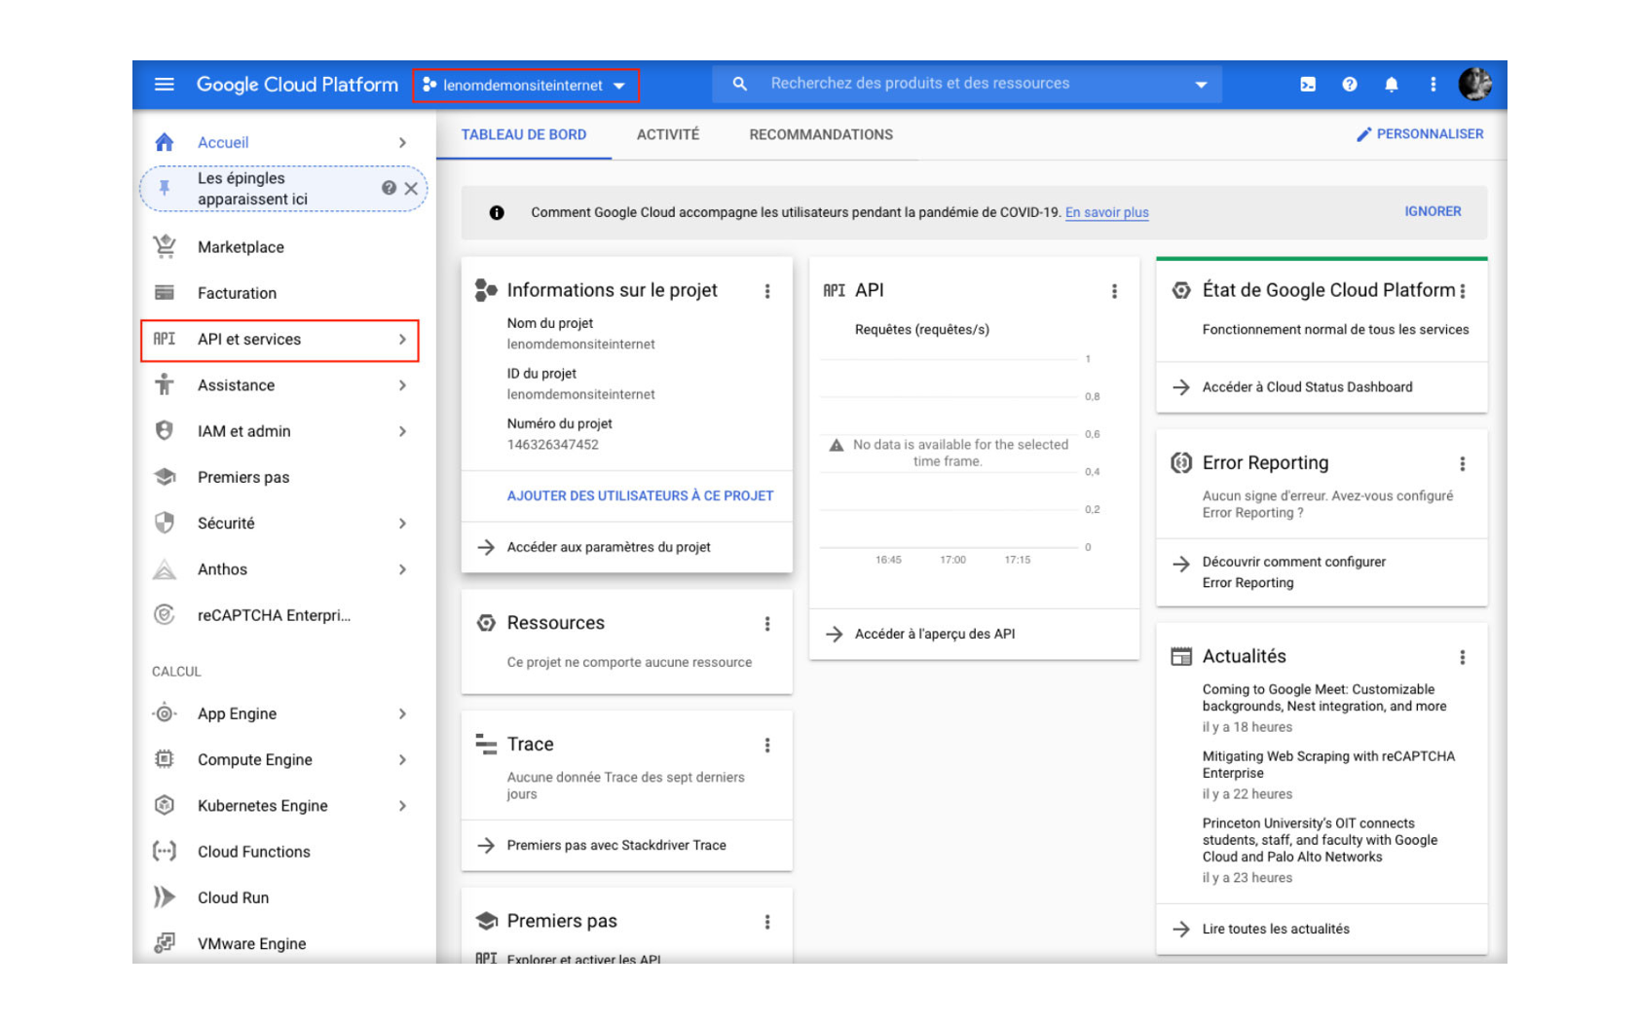Click the Anthos icon
Screen dimensions: 1638x1024
point(165,569)
